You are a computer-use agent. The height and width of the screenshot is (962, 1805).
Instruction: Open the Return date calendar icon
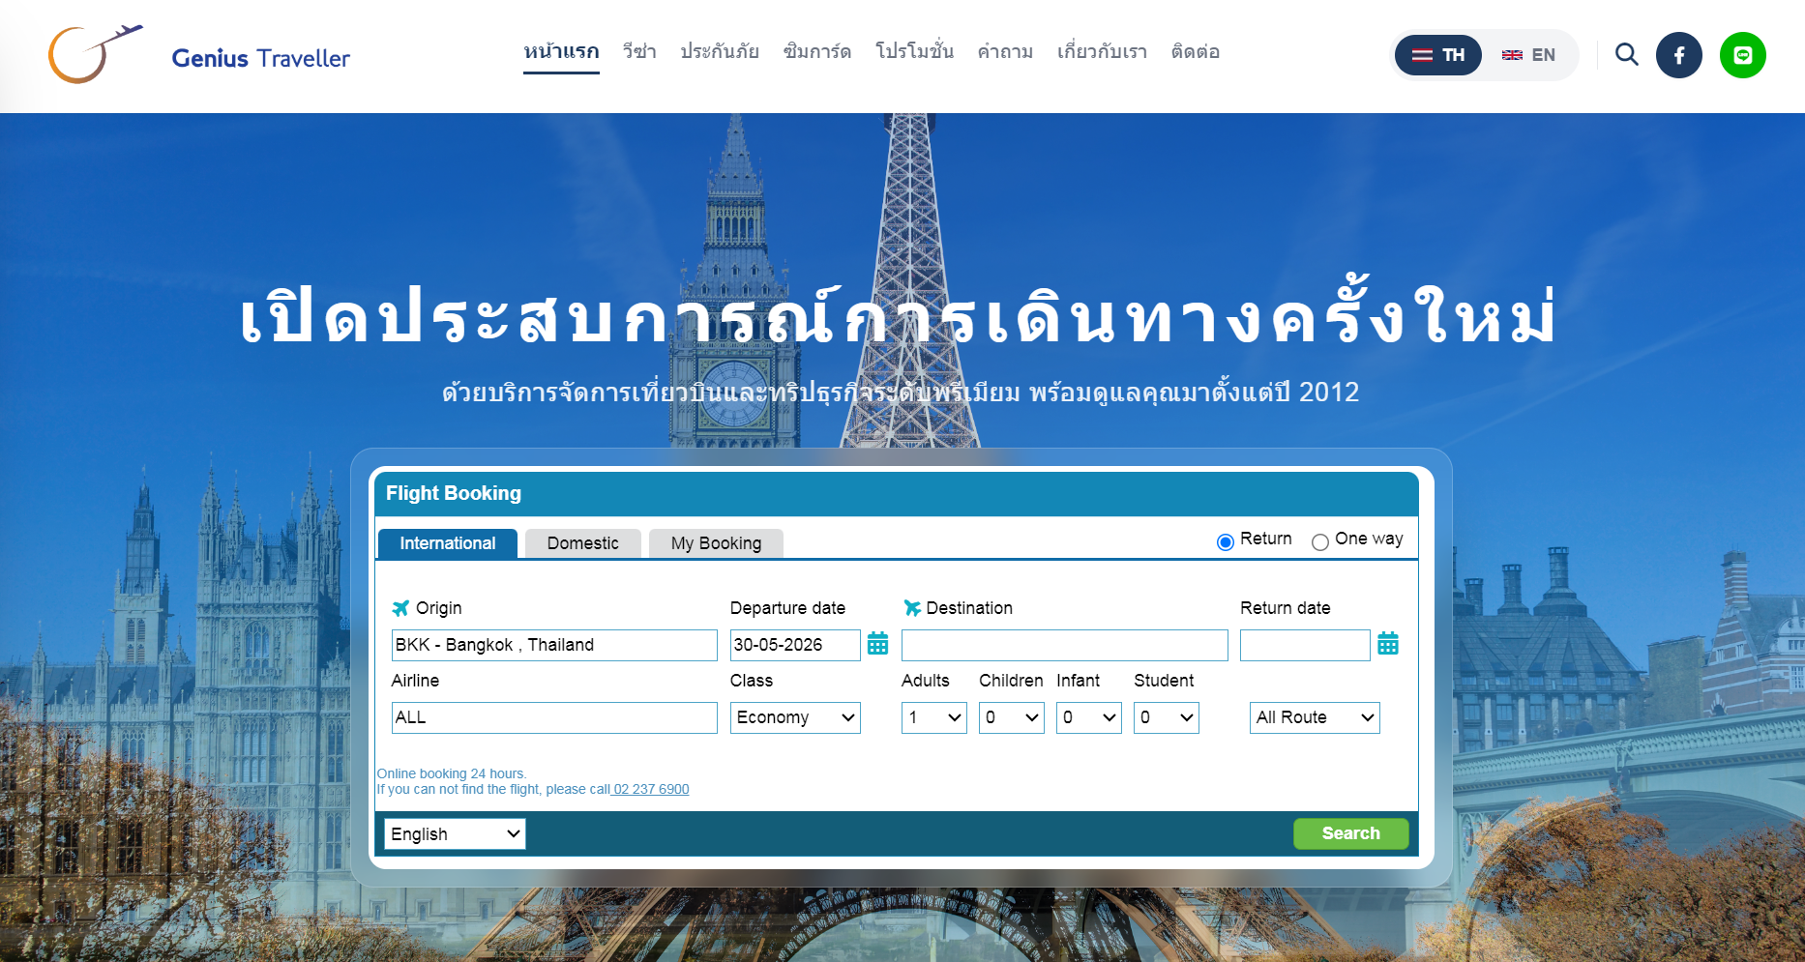pyautogui.click(x=1388, y=644)
